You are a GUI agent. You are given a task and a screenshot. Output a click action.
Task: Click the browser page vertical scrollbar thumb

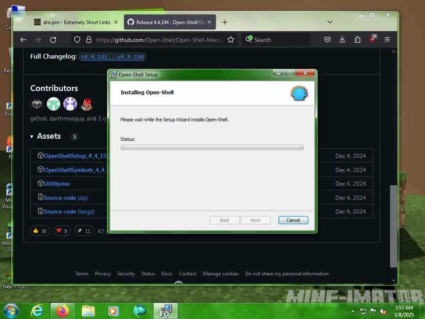[393, 226]
